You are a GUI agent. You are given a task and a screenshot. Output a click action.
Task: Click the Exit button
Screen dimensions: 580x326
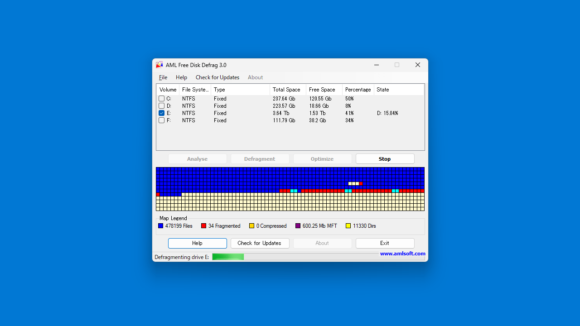click(x=385, y=243)
